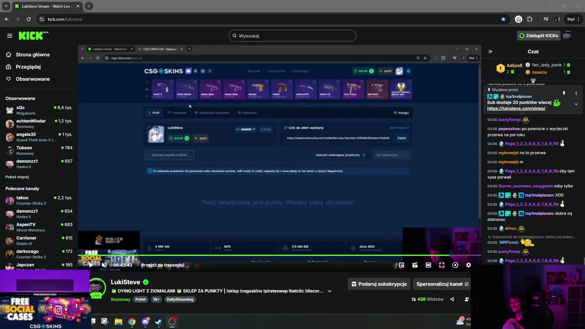Viewport: 585px width, 329px height.
Task: Open user profile avatar menu
Action: click(567, 36)
